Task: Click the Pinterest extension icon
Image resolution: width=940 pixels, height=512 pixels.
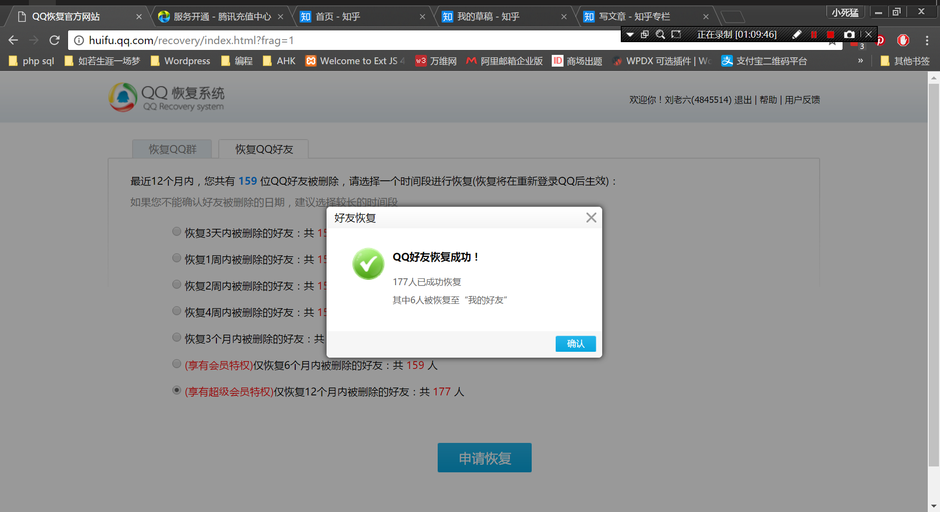Action: point(881,40)
